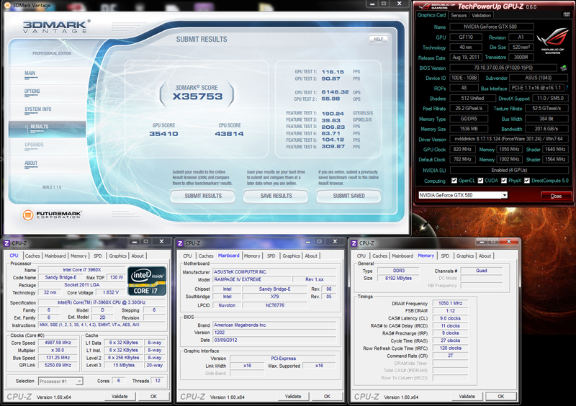The height and width of the screenshot is (406, 576).
Task: Click the Z icon of the CPU-Z Mainboard window
Action: [x=180, y=243]
